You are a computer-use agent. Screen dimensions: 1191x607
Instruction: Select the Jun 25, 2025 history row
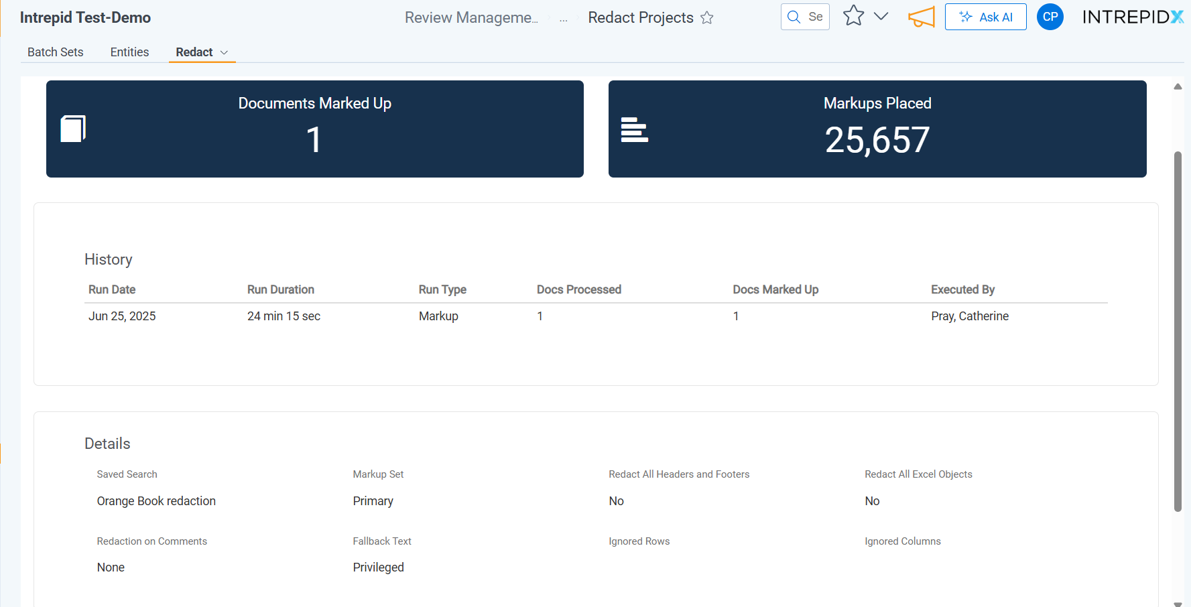(122, 316)
